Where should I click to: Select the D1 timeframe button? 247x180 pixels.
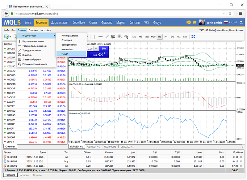point(172,36)
